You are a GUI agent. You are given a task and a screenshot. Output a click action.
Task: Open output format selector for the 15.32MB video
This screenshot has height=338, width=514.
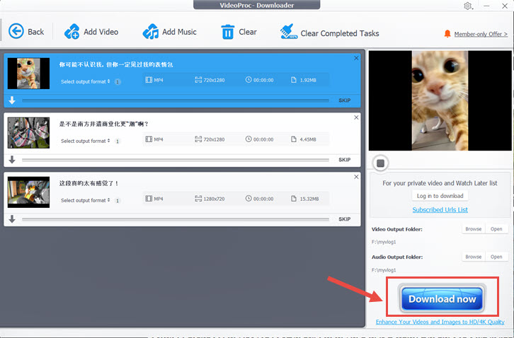pos(86,200)
